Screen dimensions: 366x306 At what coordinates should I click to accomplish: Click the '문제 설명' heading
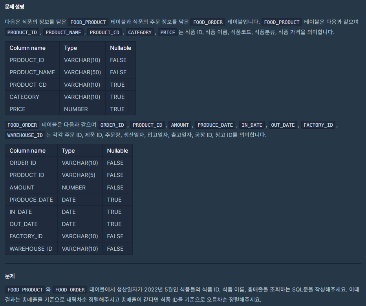[15, 7]
